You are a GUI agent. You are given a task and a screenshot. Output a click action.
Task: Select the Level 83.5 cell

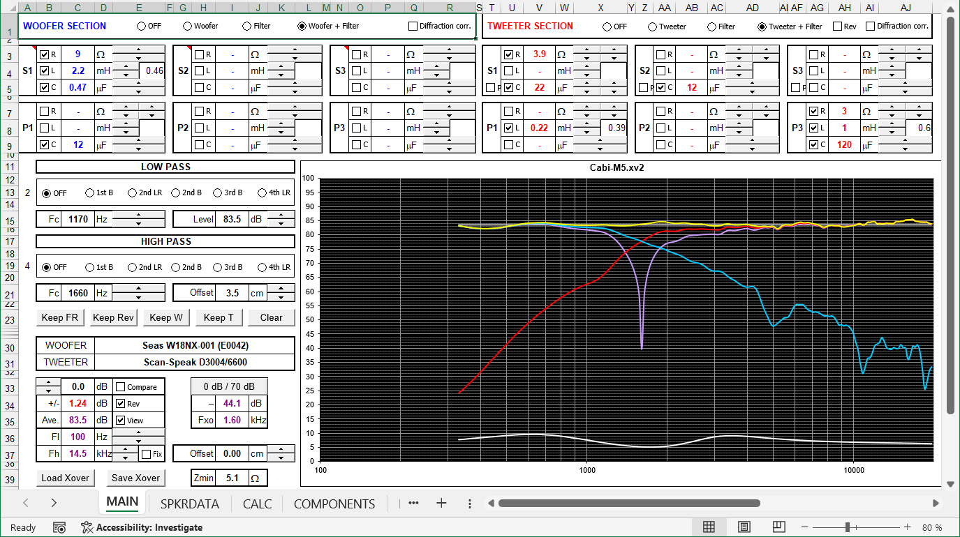point(232,219)
